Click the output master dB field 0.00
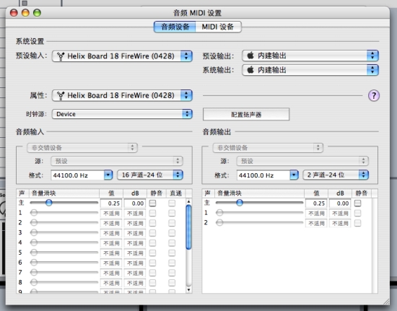Image resolution: width=397 pixels, height=311 pixels. point(340,203)
